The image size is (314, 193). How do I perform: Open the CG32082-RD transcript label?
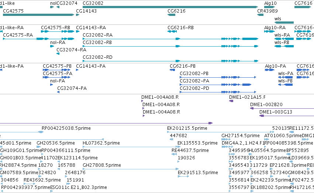(x=97, y=57)
